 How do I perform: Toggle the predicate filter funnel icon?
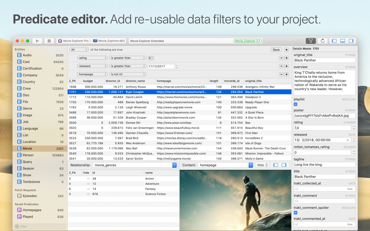click(x=311, y=41)
